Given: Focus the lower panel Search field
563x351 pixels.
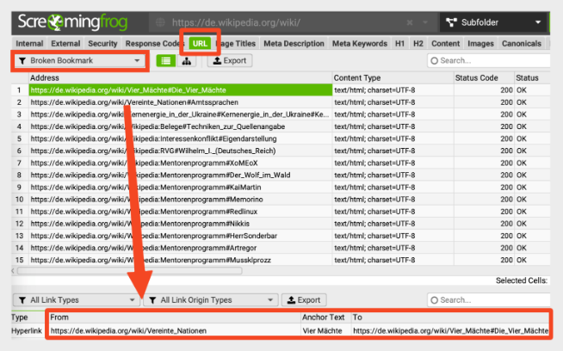Looking at the screenshot, I should point(489,300).
